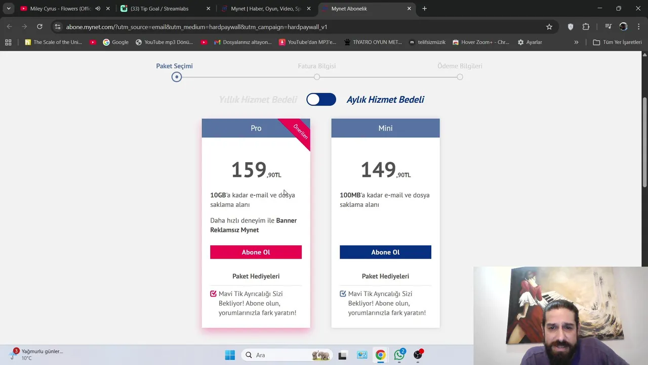
Task: Open The Scale of the Uni... bookmark
Action: (53, 42)
